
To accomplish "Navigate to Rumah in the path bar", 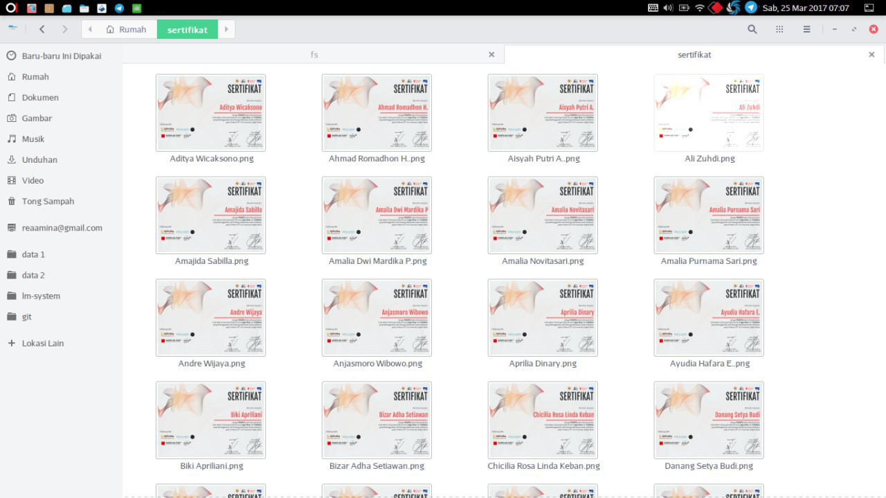I will click(x=126, y=29).
